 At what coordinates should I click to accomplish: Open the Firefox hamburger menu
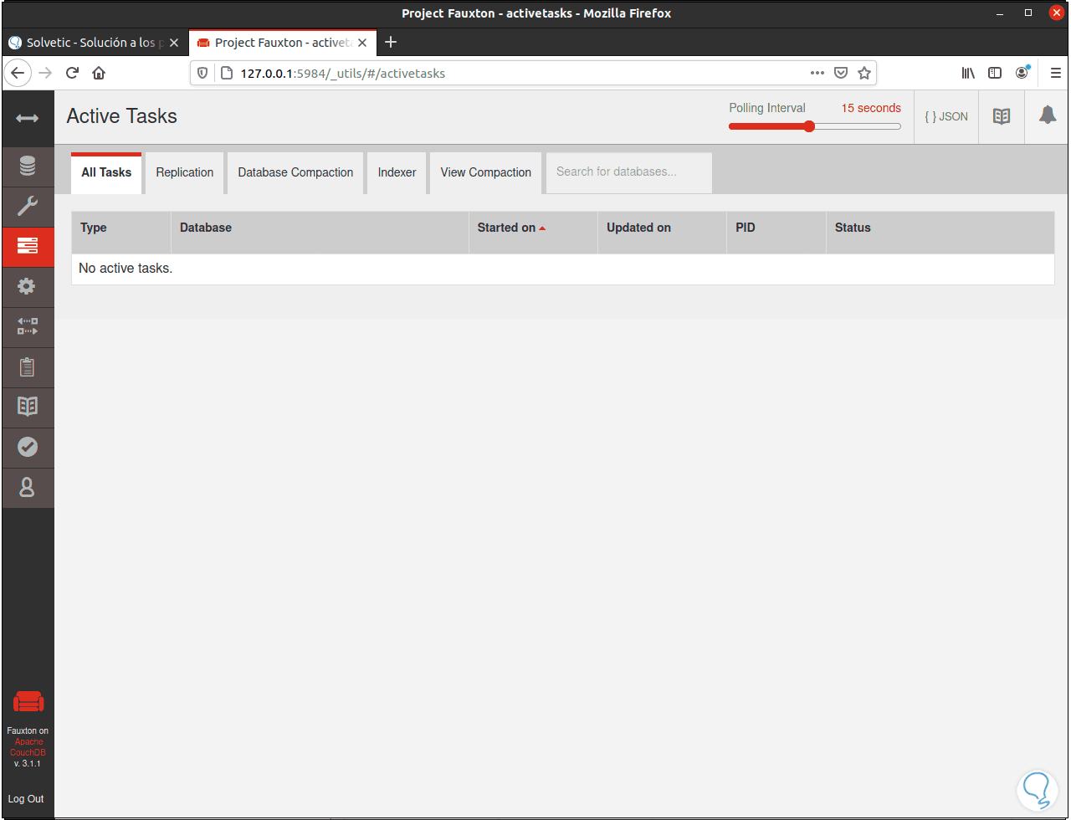[x=1055, y=73]
